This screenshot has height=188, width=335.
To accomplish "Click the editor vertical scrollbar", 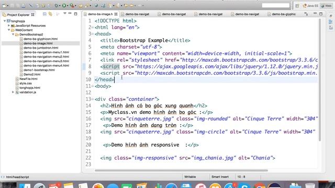I will click(x=320, y=80).
